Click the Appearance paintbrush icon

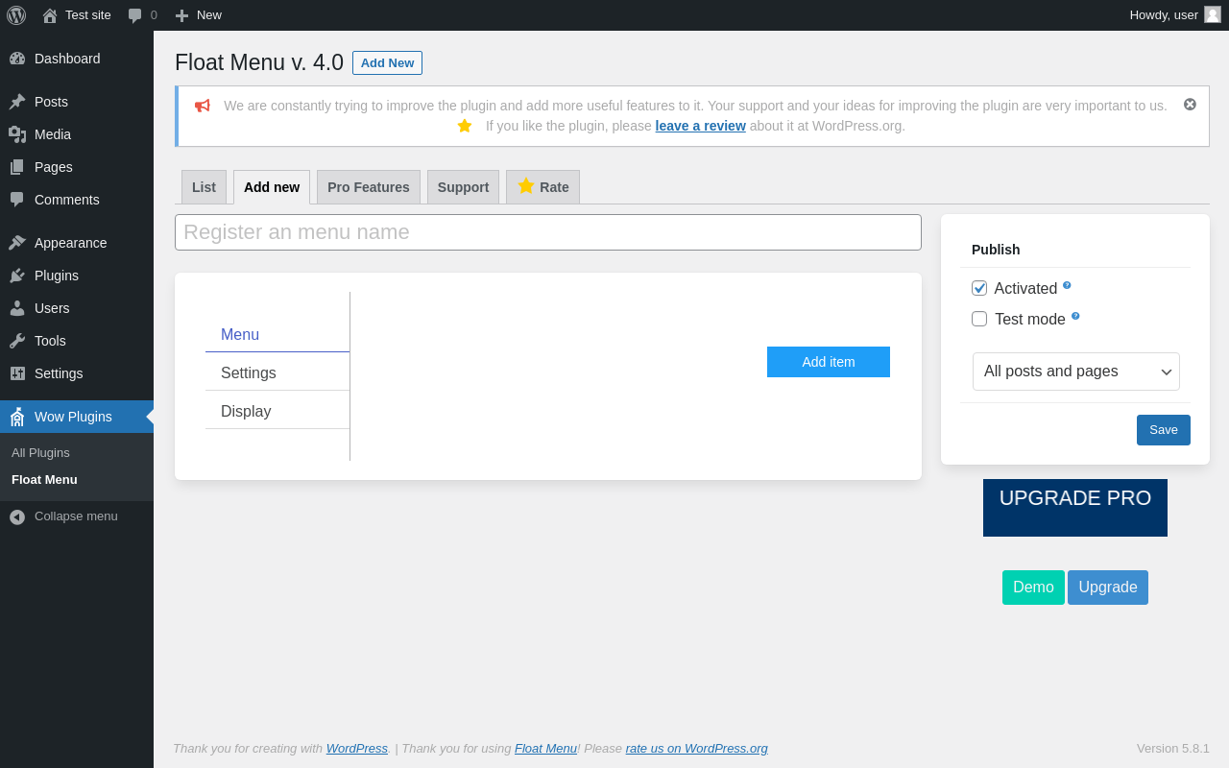pos(17,243)
